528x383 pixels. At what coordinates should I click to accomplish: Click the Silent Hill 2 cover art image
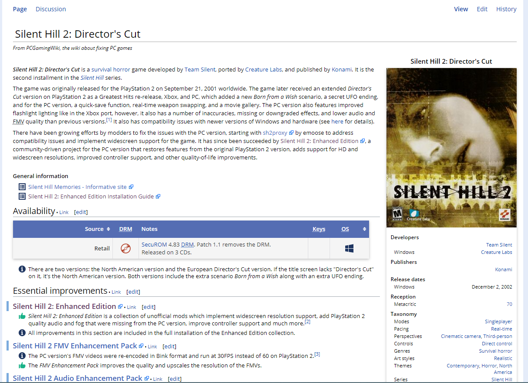pyautogui.click(x=451, y=148)
